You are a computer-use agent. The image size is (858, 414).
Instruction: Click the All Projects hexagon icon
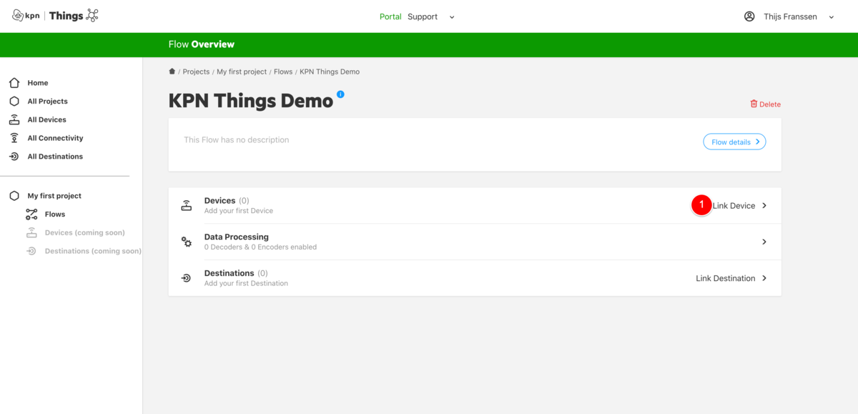click(14, 102)
